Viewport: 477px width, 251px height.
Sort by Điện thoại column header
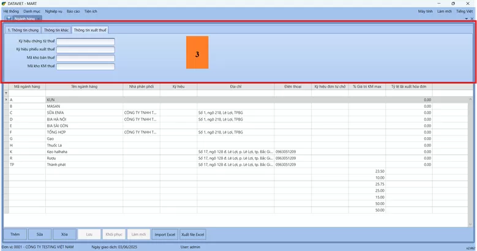tap(293, 87)
